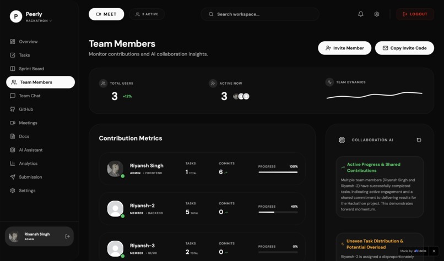Click the Peerly logo avatar
The height and width of the screenshot is (261, 444).
point(16,16)
